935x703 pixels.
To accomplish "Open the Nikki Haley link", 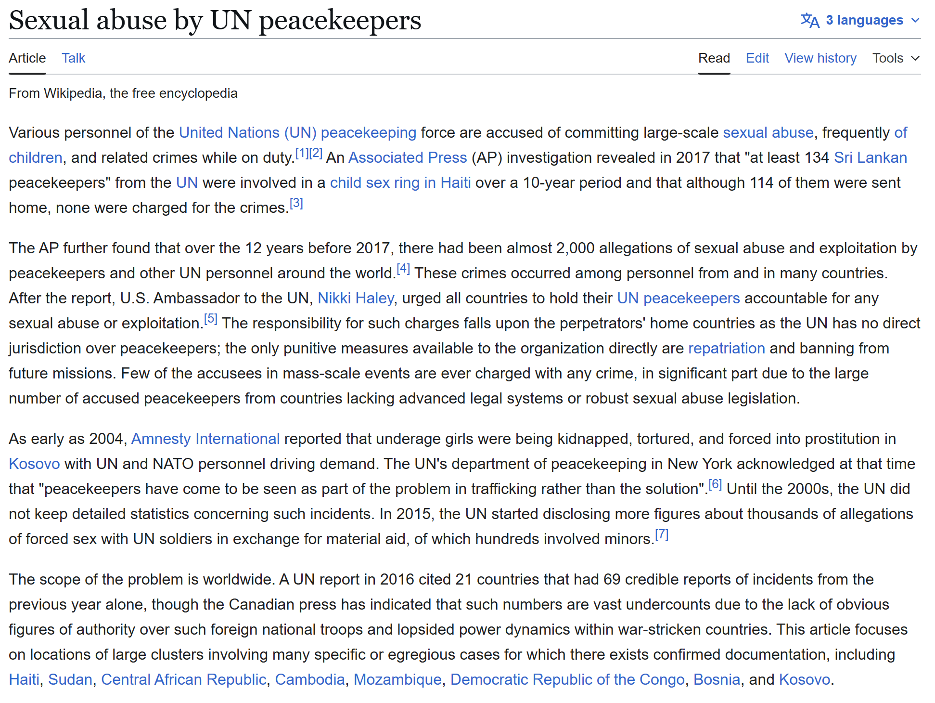I will [356, 298].
